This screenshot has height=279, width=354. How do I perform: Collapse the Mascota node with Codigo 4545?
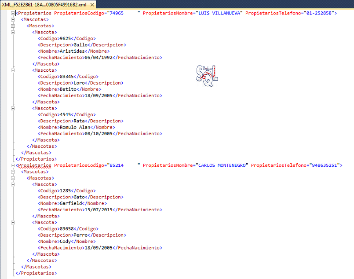pos(13,108)
